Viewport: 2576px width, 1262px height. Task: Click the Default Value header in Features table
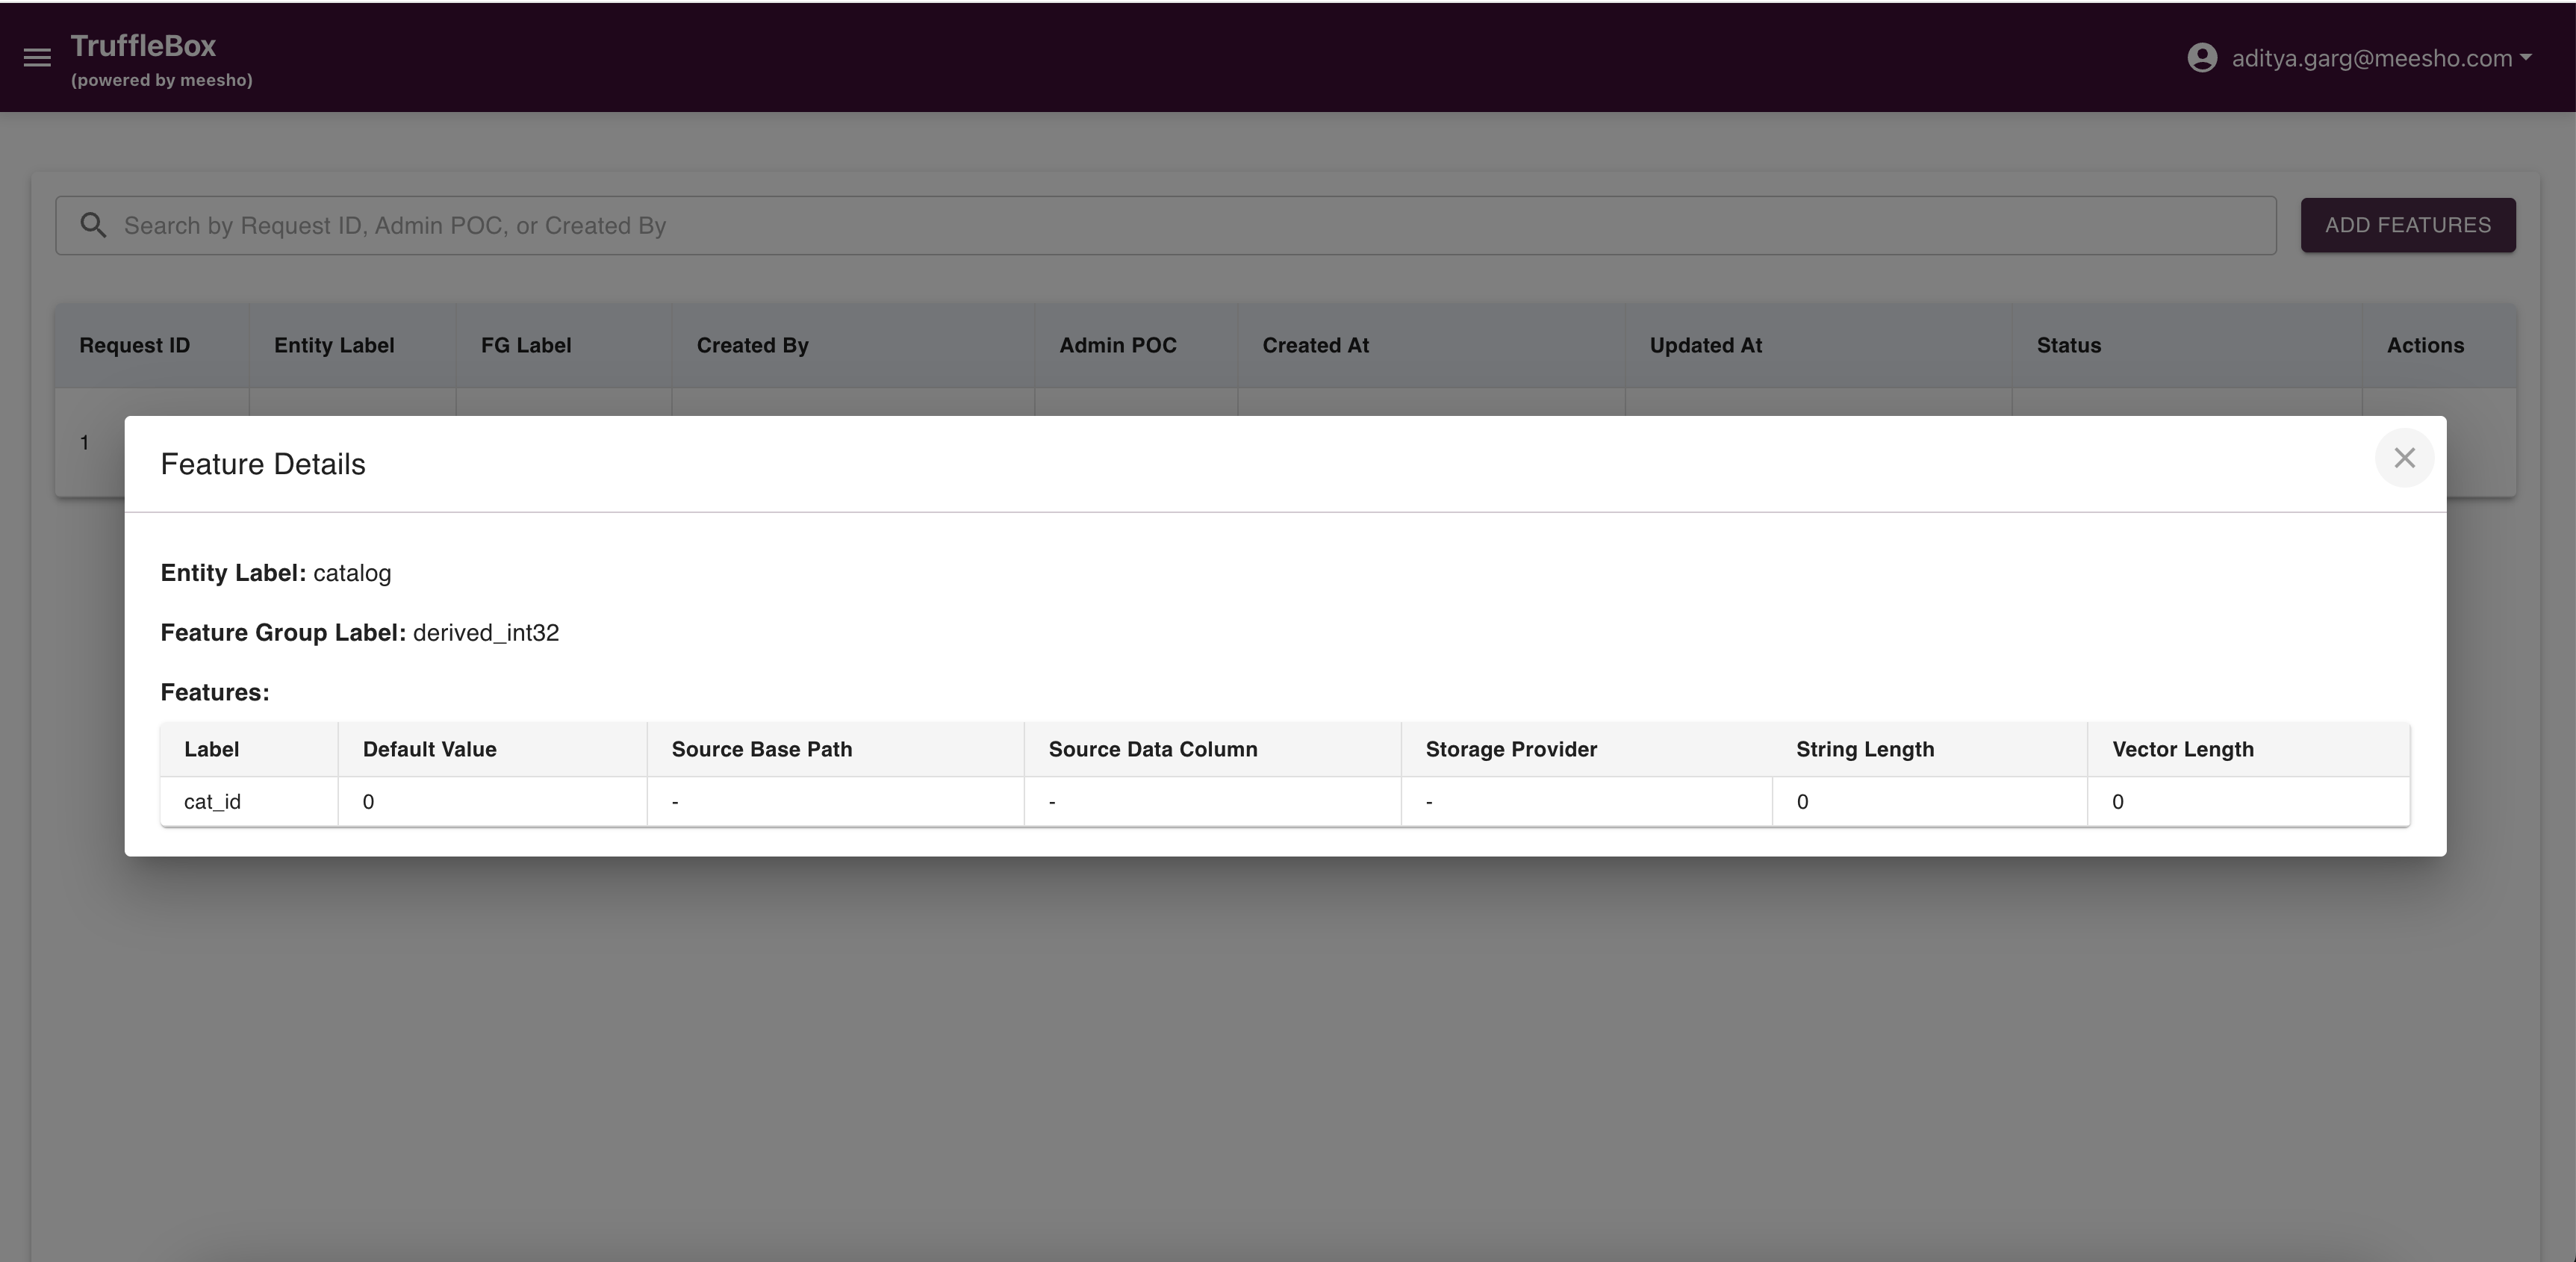(430, 749)
